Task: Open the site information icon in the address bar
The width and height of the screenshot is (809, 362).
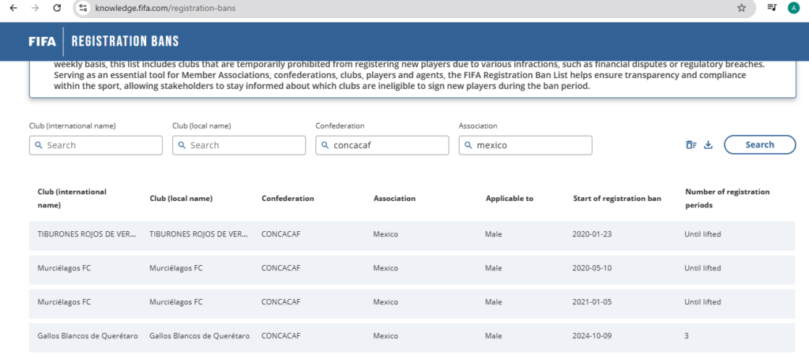Action: click(83, 8)
